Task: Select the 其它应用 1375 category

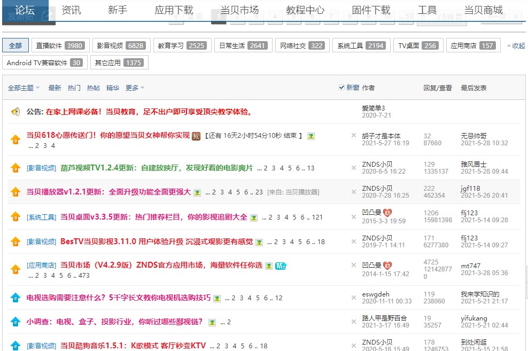Action: pos(119,63)
